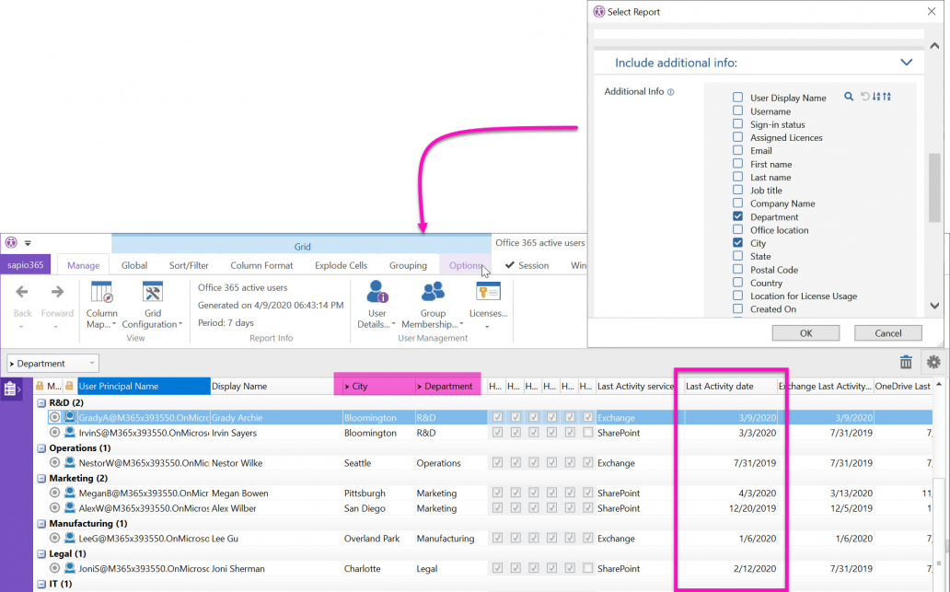Check the Username option
The image size is (950, 592).
(x=737, y=110)
